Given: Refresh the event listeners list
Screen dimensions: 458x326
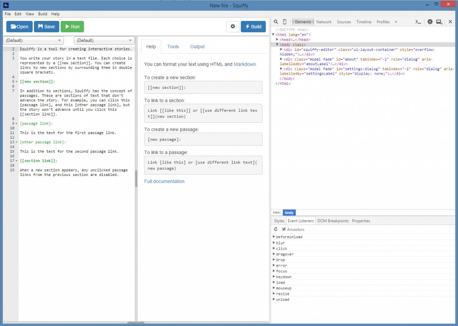Looking at the screenshot, I should tap(276, 229).
